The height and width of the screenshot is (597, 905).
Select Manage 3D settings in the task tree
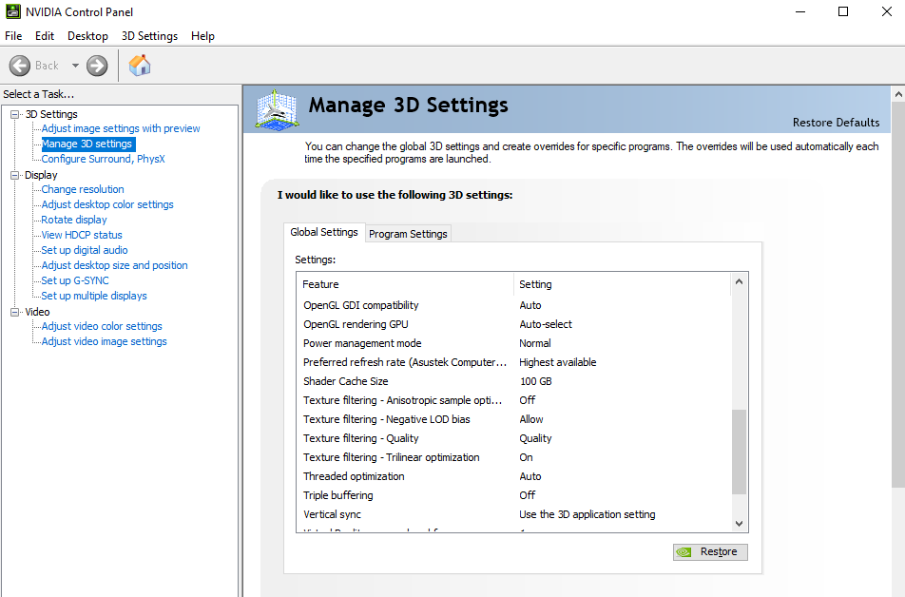87,144
